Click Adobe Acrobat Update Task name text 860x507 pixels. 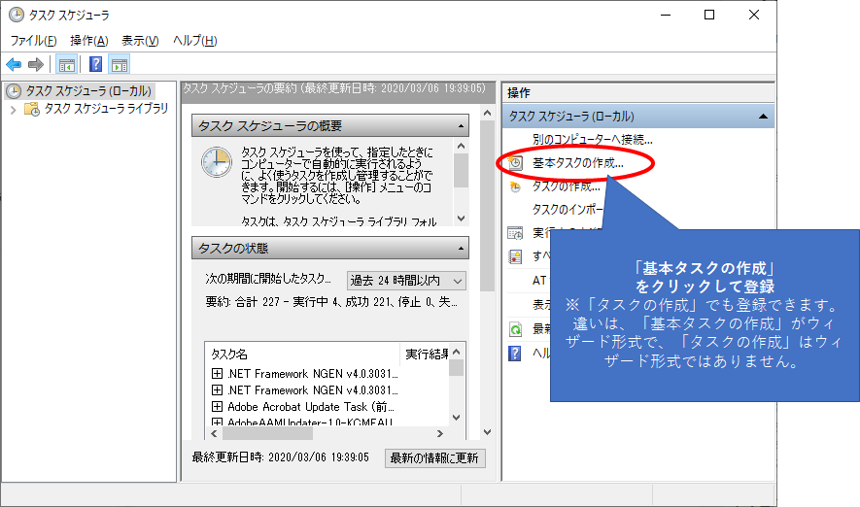coord(311,407)
